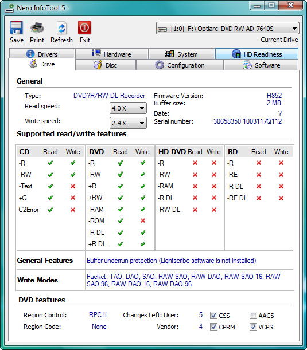Switch to the HD Readiness tab
The width and height of the screenshot is (307, 350).
(257, 54)
